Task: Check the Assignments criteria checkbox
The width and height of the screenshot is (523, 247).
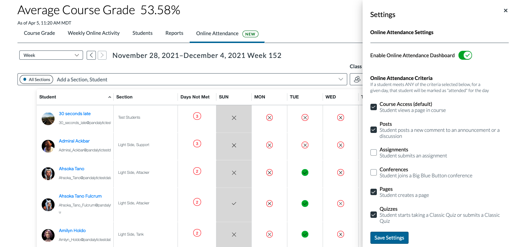Action: click(x=374, y=152)
